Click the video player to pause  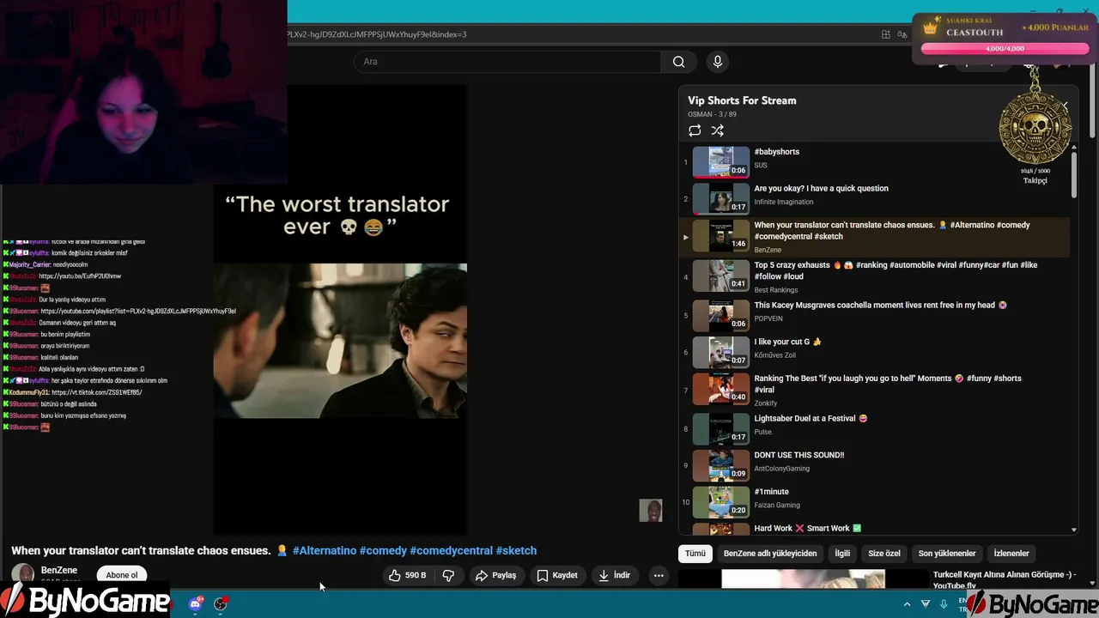coord(340,309)
